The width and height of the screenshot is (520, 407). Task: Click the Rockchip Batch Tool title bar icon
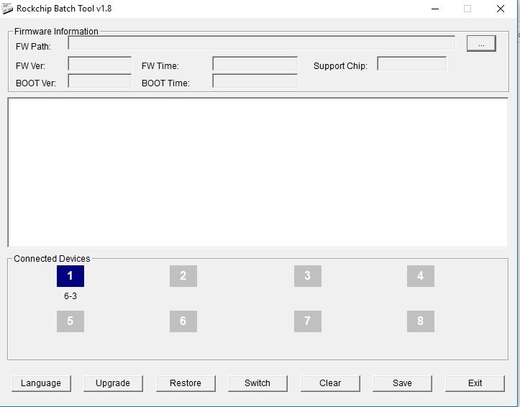coord(8,9)
